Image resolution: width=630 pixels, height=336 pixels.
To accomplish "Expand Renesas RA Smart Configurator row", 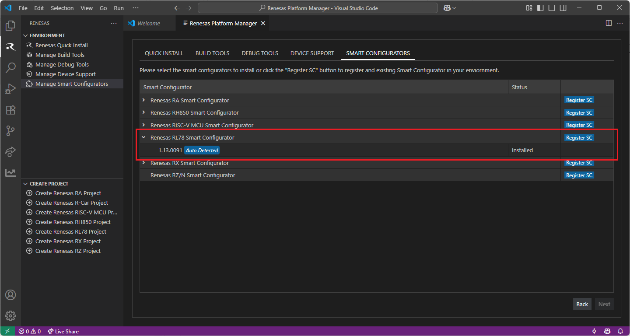I will tap(143, 100).
